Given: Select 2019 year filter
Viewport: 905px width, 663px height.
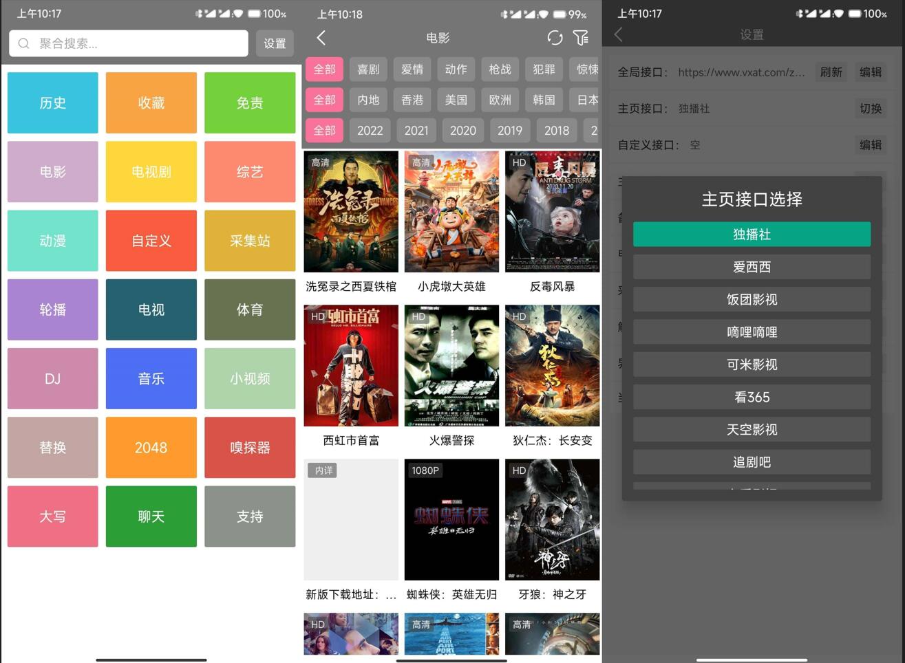Looking at the screenshot, I should pos(510,130).
